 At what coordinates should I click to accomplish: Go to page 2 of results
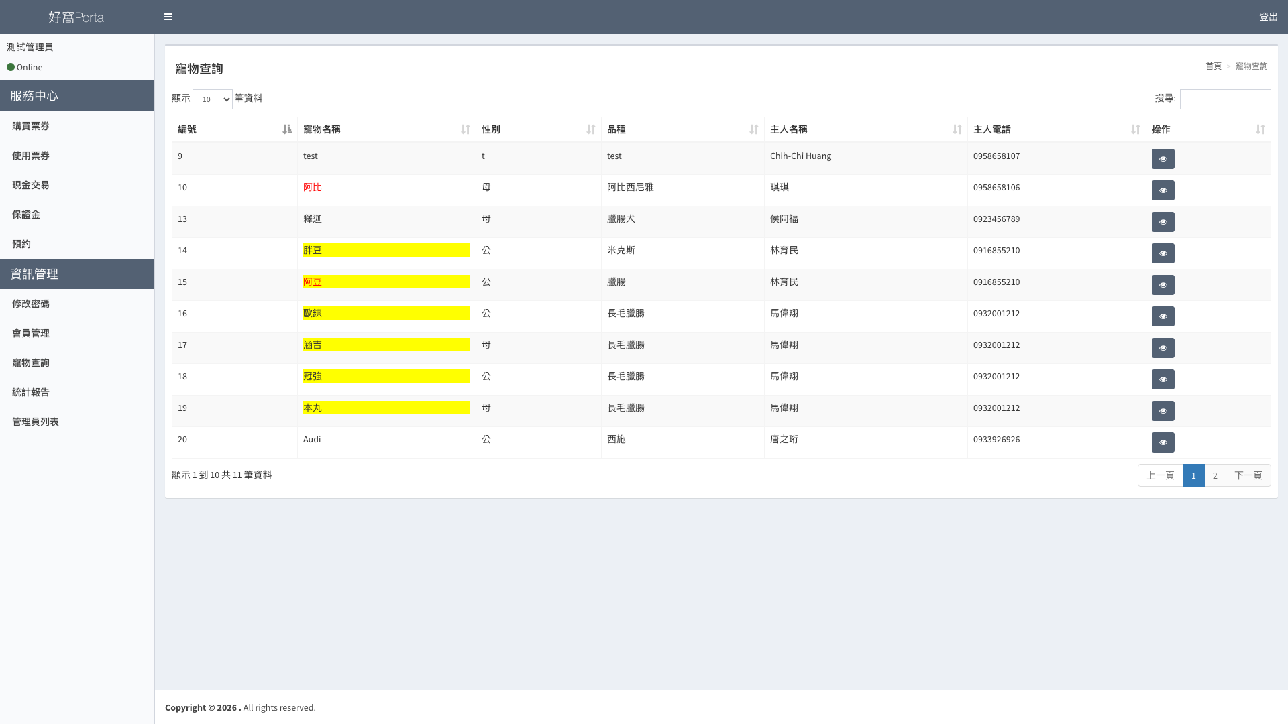[1214, 475]
